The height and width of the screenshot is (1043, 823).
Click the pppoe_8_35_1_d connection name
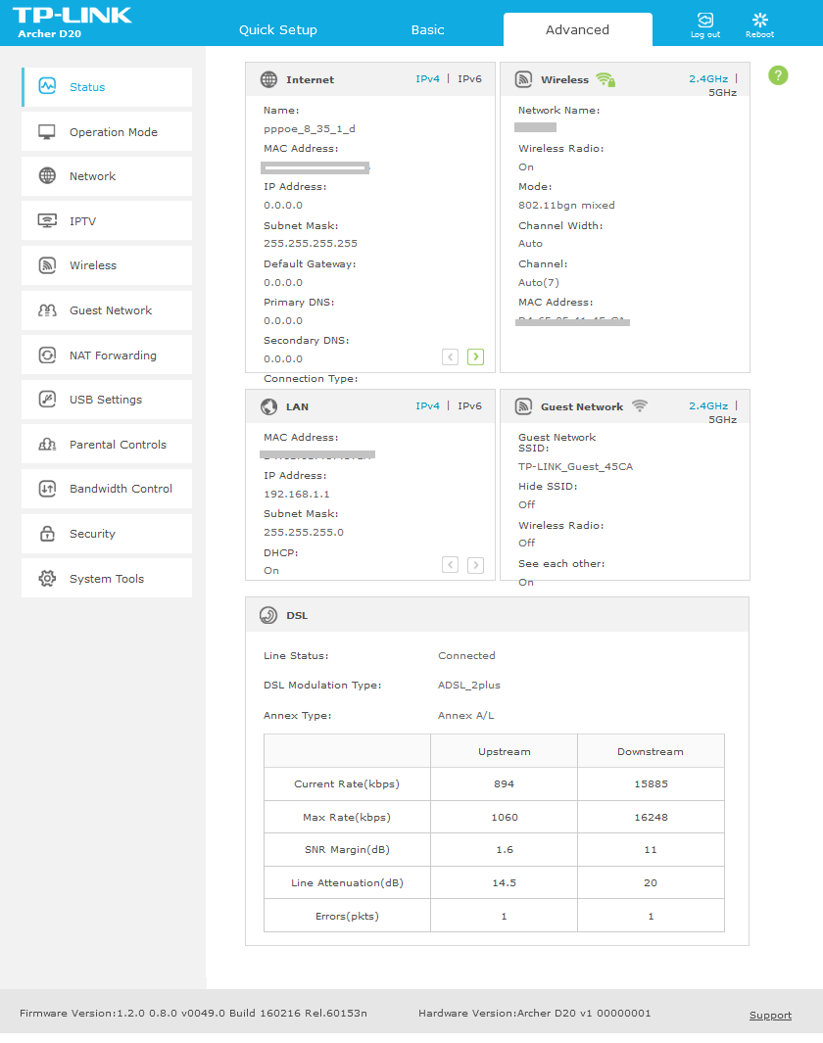pyautogui.click(x=310, y=129)
